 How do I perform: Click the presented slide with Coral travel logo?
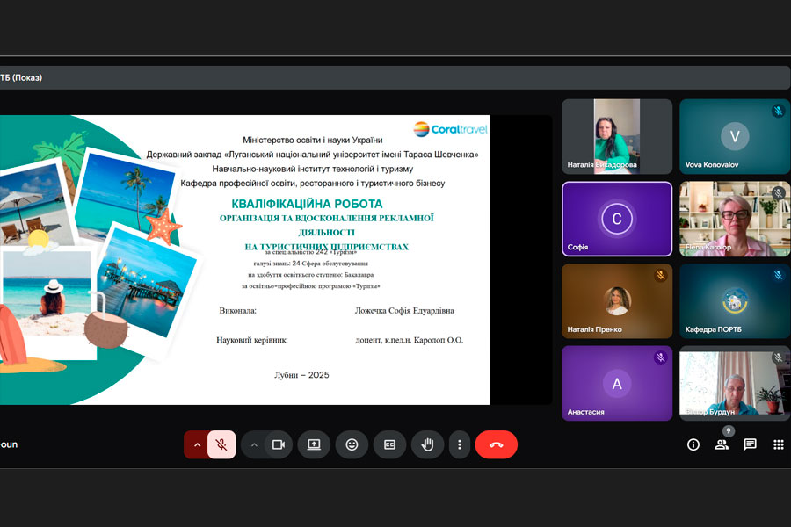click(x=244, y=260)
